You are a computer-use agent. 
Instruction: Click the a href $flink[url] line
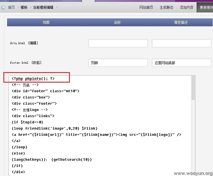pos(96,135)
